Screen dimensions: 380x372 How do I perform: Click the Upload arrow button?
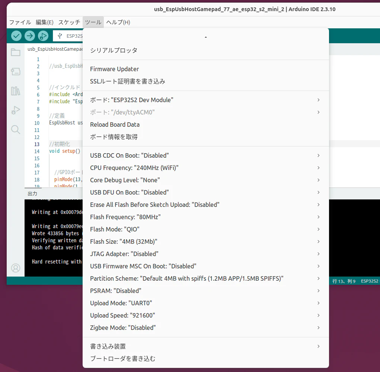pyautogui.click(x=29, y=36)
